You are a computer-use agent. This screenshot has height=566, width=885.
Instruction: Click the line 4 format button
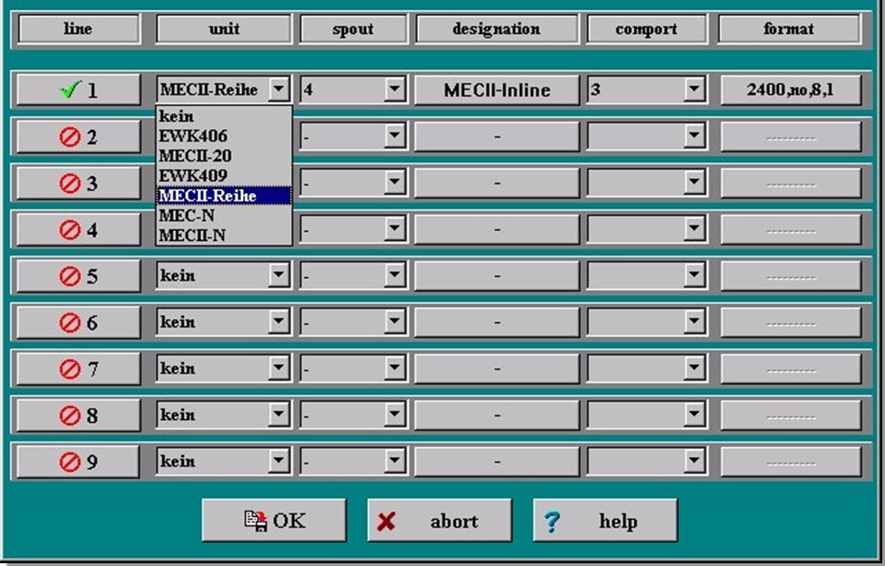click(x=791, y=229)
